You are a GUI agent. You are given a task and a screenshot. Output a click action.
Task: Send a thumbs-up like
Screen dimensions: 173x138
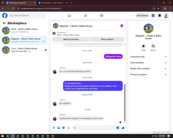point(123,128)
